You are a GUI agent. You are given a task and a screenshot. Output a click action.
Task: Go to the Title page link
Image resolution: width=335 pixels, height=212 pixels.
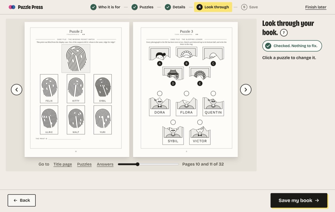(x=63, y=164)
